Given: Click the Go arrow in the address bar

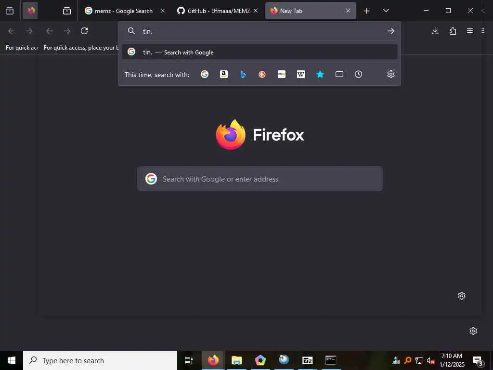Looking at the screenshot, I should (x=390, y=31).
